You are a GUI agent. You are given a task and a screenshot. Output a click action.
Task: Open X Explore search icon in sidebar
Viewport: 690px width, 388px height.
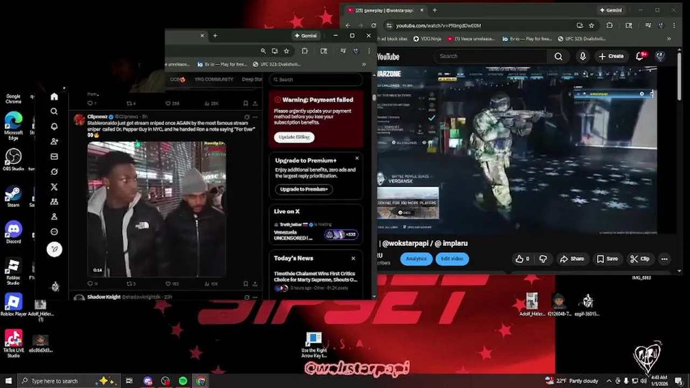click(x=54, y=112)
